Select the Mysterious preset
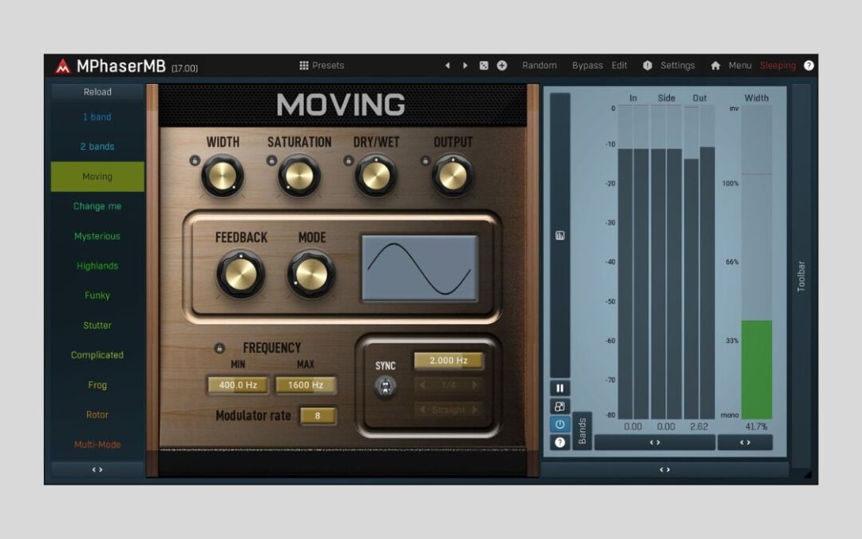 tap(97, 236)
